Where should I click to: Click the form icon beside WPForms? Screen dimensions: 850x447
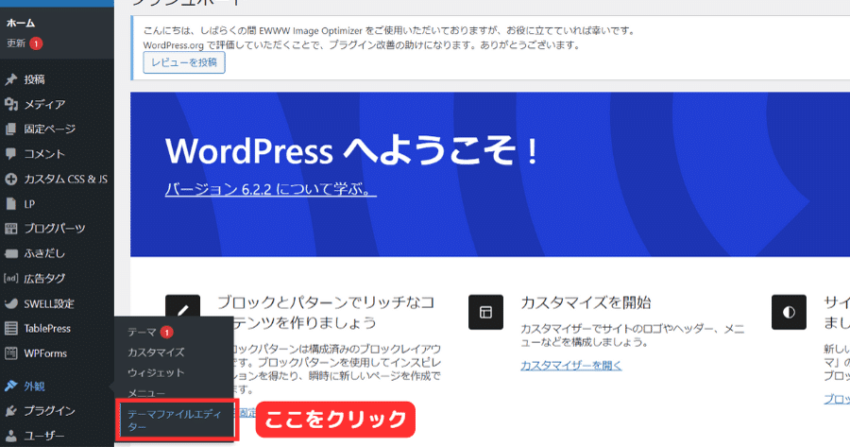click(x=10, y=353)
